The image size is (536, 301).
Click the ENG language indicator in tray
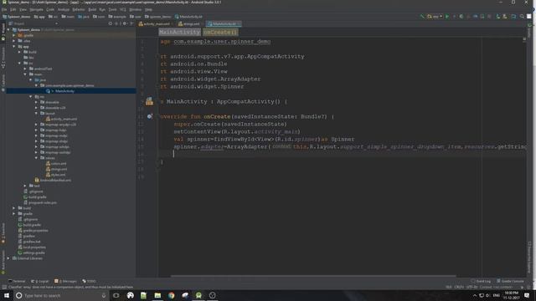[497, 295]
